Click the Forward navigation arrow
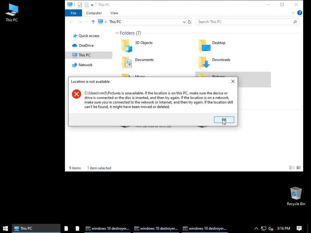Image resolution: width=311 pixels, height=233 pixels. pos(80,22)
